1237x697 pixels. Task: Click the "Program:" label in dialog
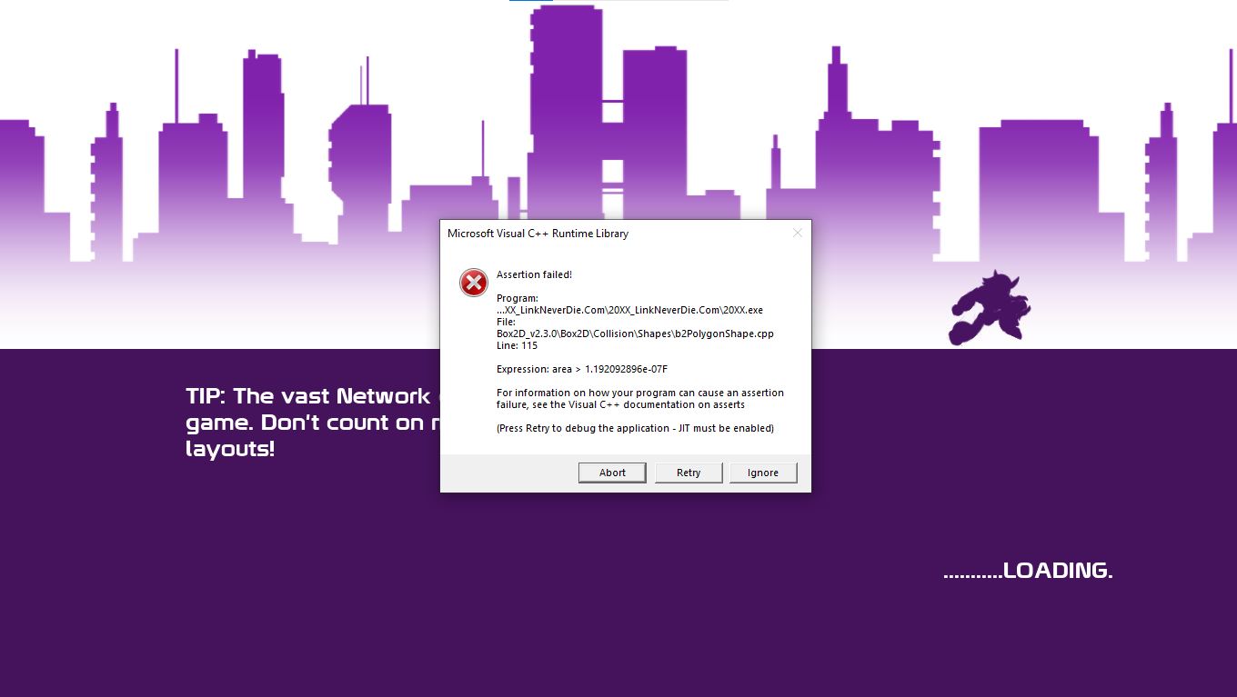point(518,298)
